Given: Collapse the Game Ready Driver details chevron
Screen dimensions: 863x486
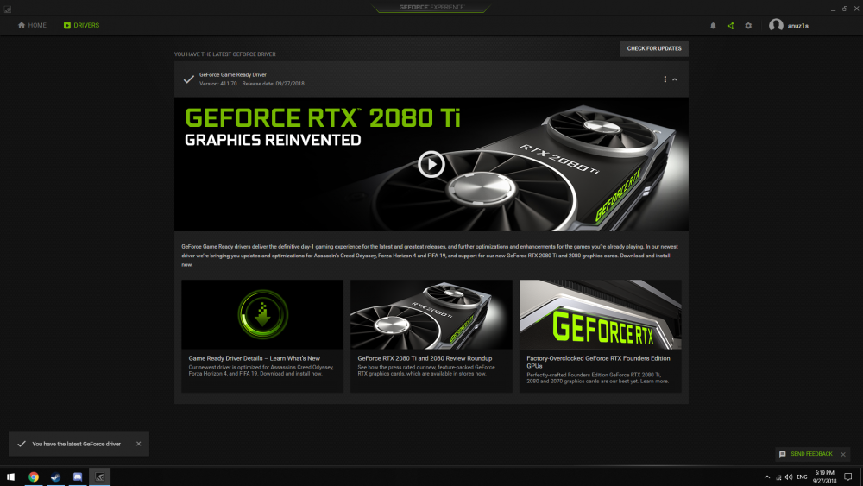Looking at the screenshot, I should click(x=675, y=79).
